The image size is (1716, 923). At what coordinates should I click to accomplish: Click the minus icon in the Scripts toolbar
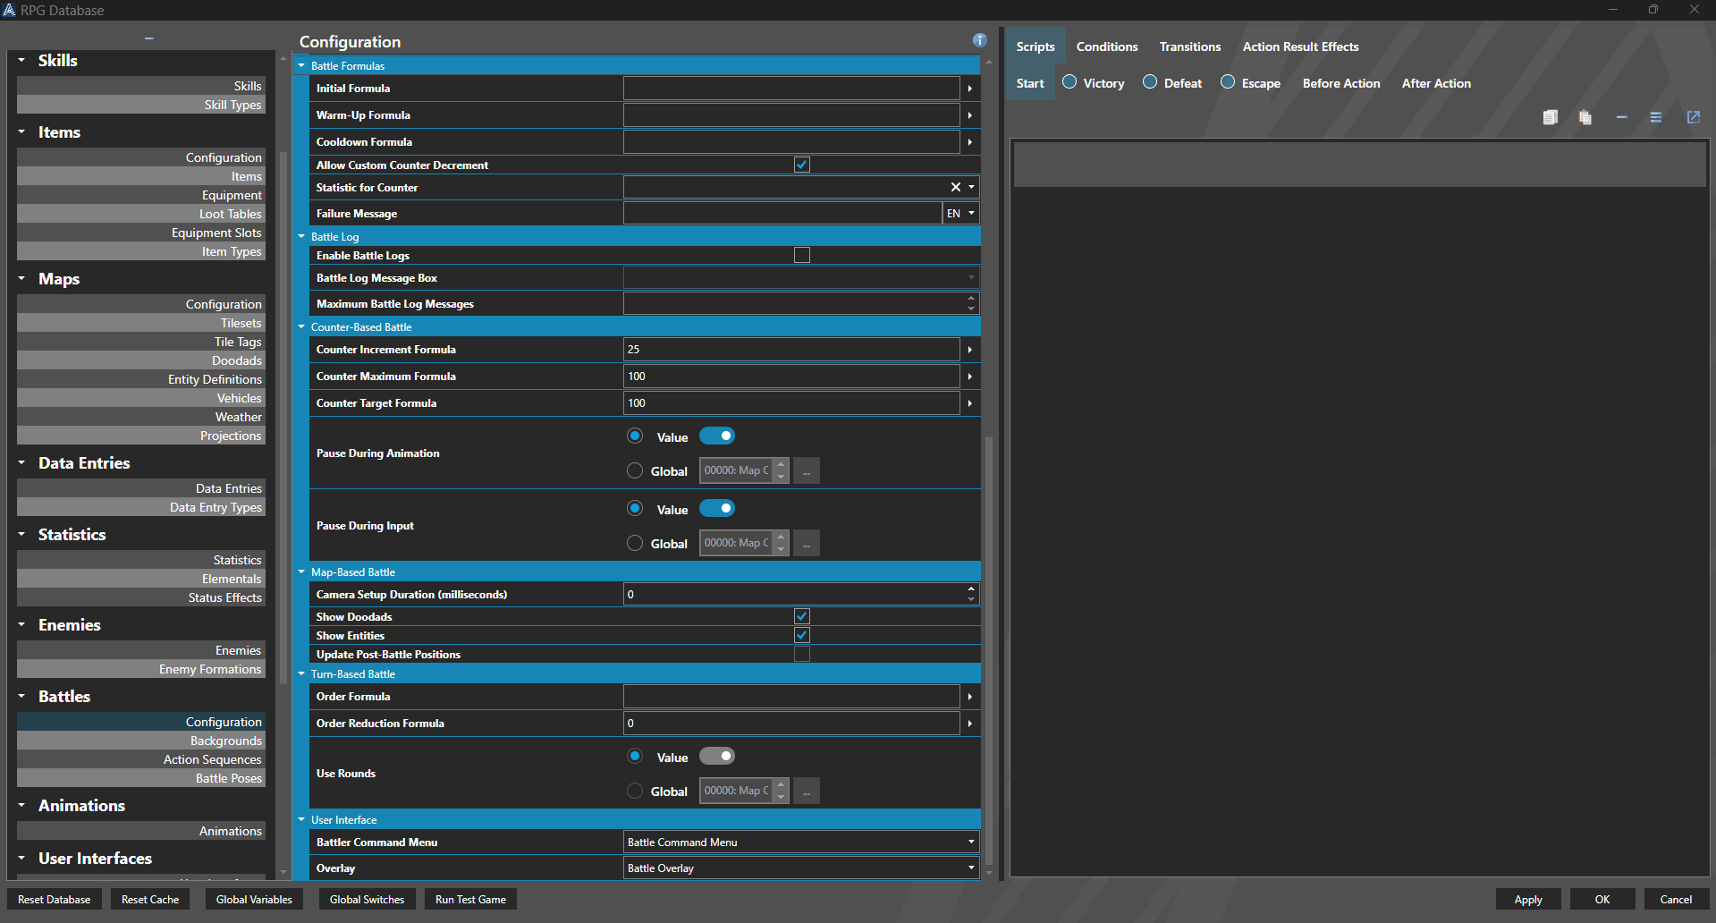[1622, 117]
